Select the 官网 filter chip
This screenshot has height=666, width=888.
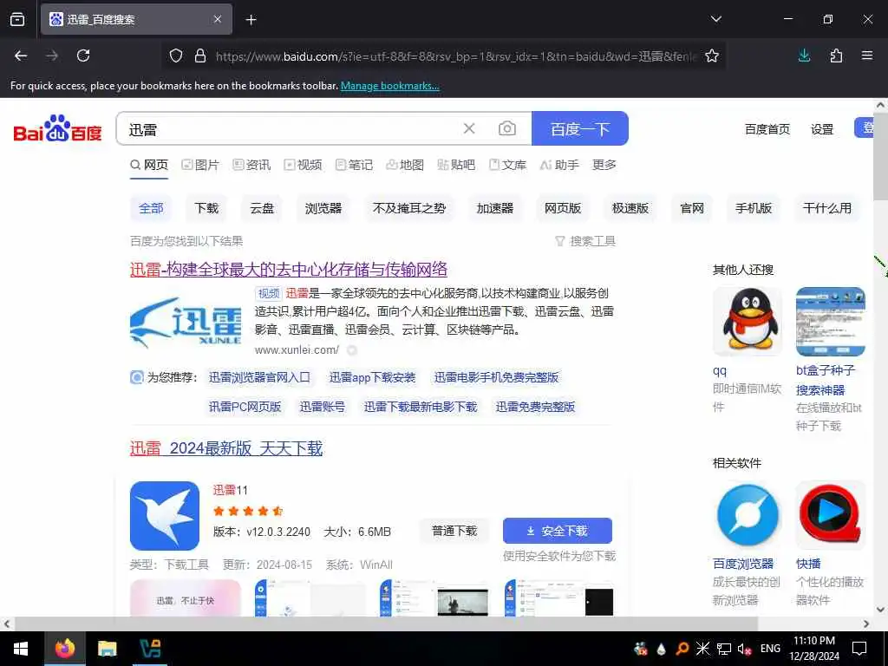click(692, 208)
